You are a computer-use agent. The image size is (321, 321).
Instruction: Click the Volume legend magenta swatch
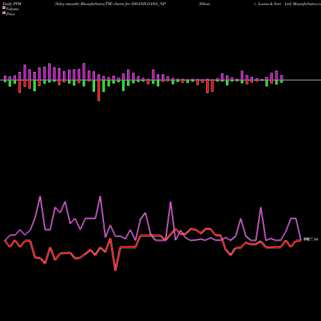click(x=4, y=8)
